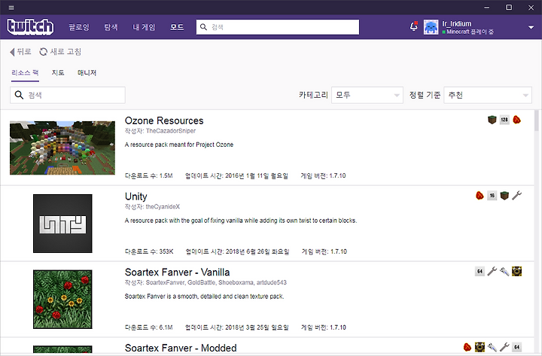Open the Soartex Fanver - Vanilla title

[x=178, y=272]
